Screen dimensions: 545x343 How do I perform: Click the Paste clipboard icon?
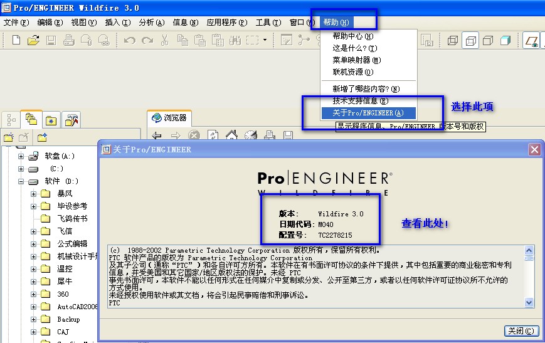(x=200, y=40)
